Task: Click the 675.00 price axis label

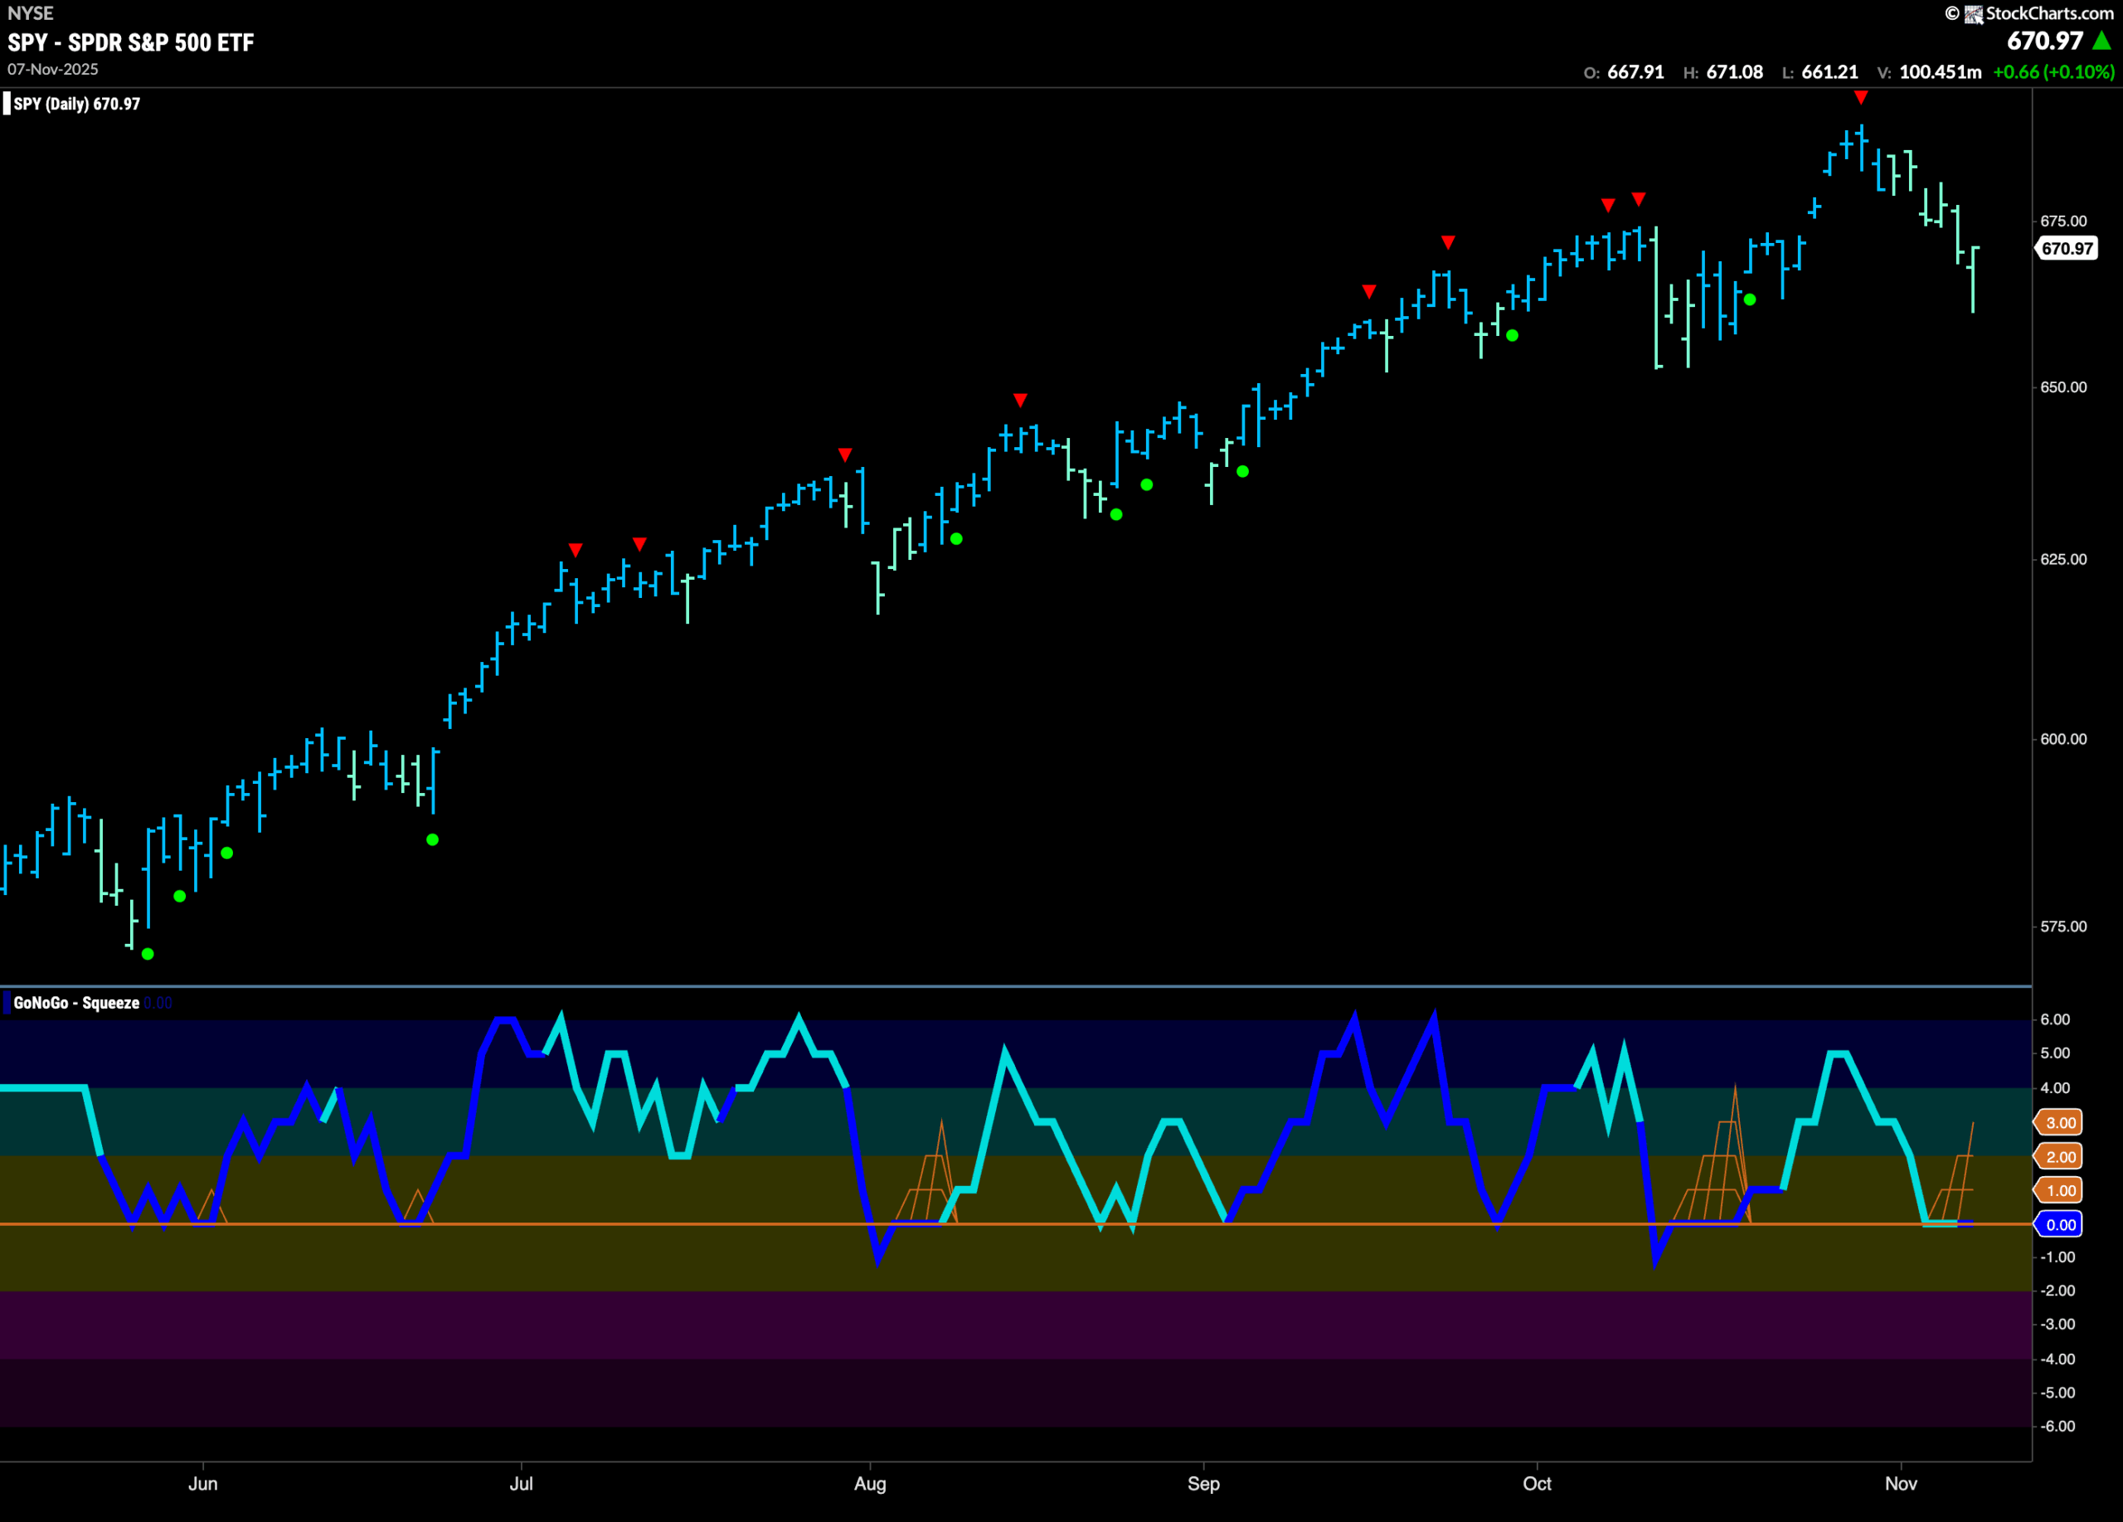Action: click(x=2064, y=221)
